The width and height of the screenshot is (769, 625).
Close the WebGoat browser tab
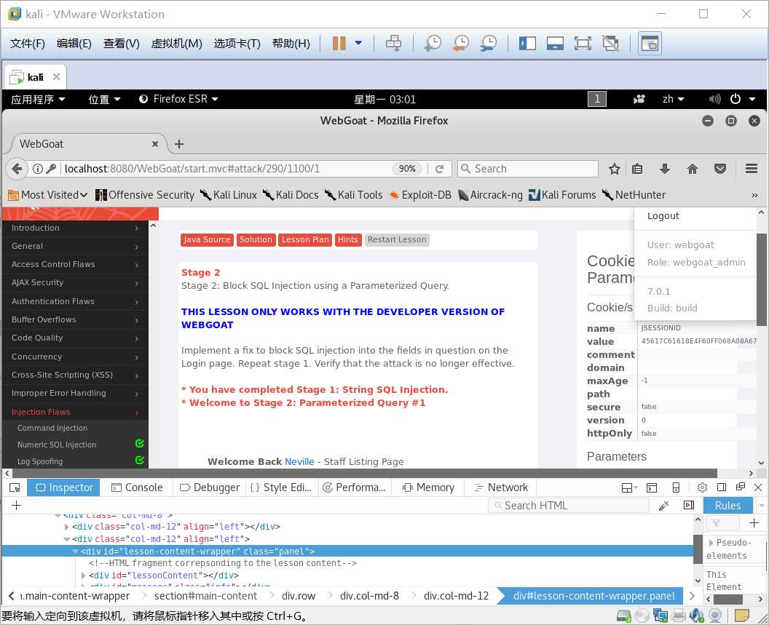tap(155, 143)
